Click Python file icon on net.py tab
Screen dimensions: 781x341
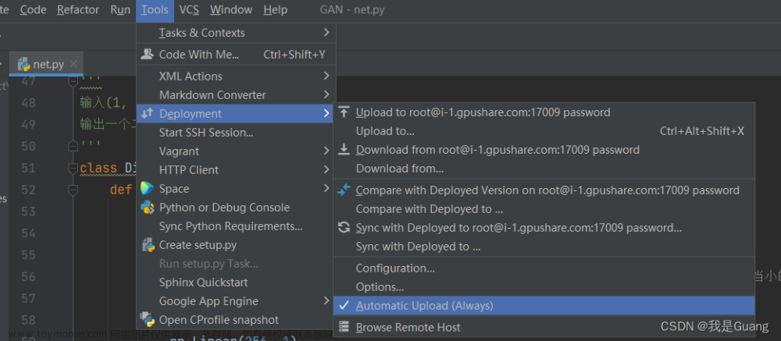24,65
